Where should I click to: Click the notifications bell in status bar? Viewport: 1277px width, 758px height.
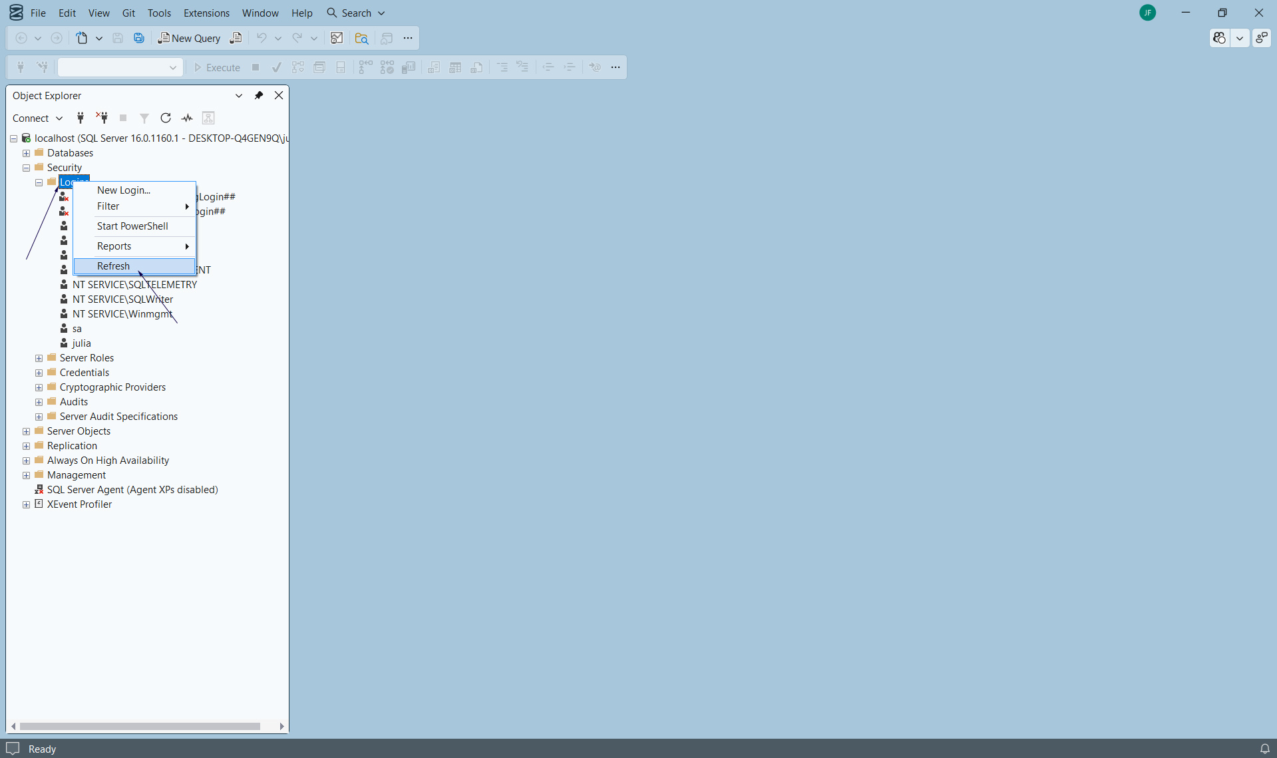point(1264,749)
